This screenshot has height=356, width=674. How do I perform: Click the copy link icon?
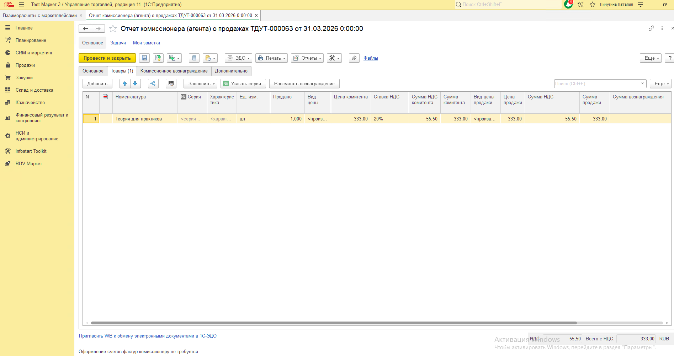(651, 28)
